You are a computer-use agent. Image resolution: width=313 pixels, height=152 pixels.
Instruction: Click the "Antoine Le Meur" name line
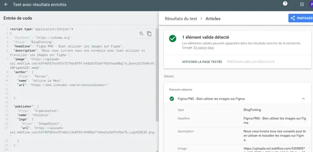[x=41, y=81]
